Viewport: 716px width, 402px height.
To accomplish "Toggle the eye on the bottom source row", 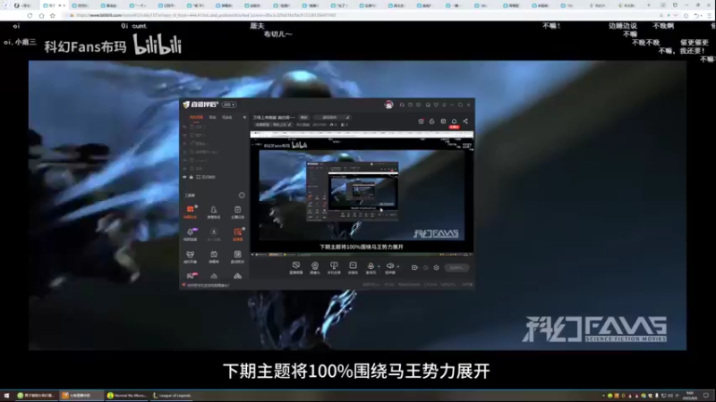I will click(185, 177).
